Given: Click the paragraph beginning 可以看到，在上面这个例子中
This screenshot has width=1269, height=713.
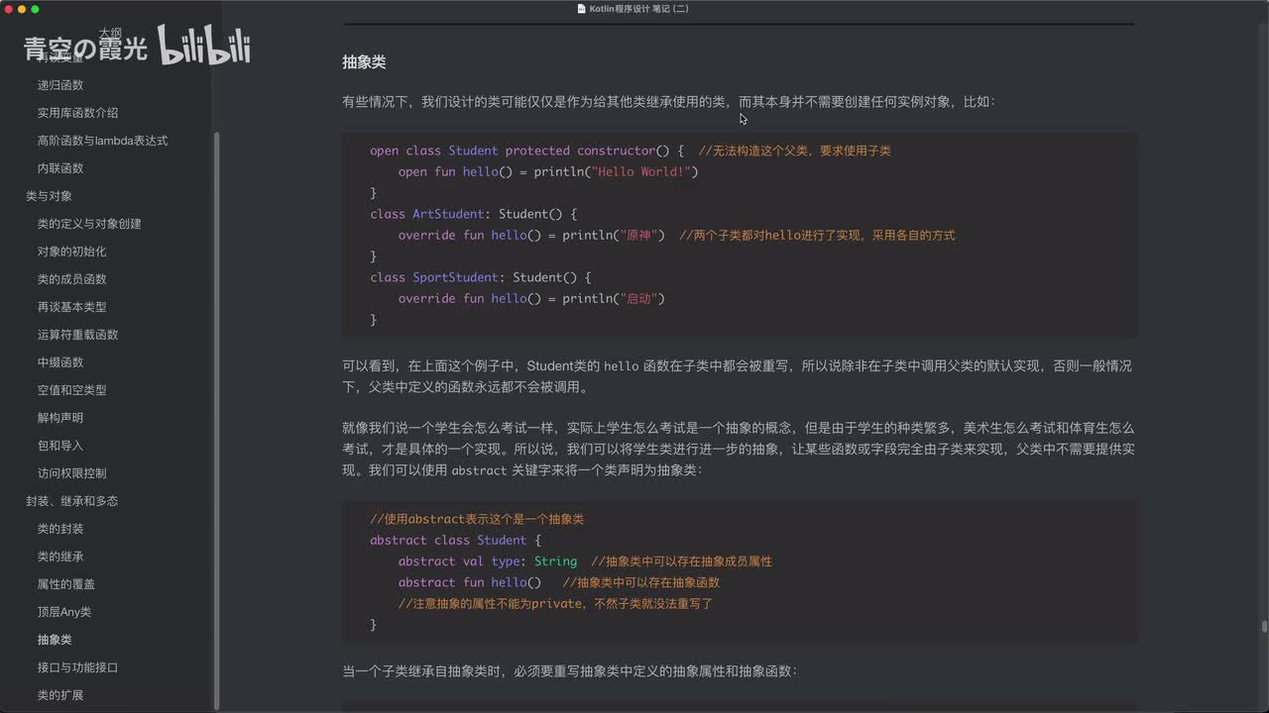Looking at the screenshot, I should tap(737, 376).
